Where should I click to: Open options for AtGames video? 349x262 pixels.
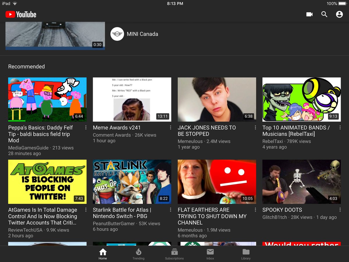click(x=86, y=210)
